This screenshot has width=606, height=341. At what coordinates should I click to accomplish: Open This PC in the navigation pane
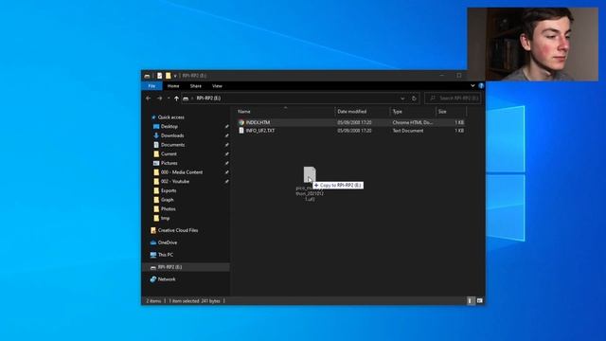pos(166,255)
